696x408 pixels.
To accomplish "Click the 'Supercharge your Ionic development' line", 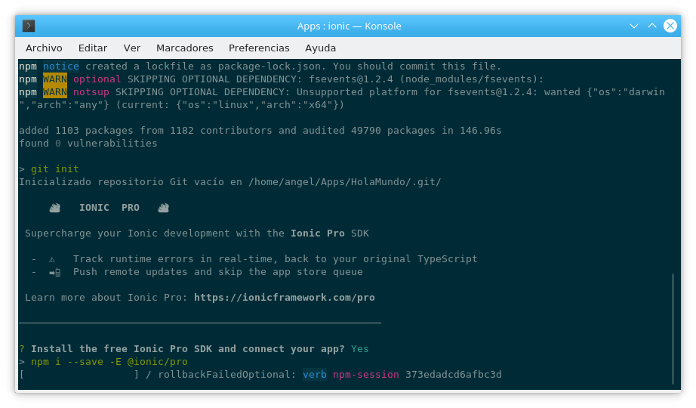I will (x=196, y=233).
